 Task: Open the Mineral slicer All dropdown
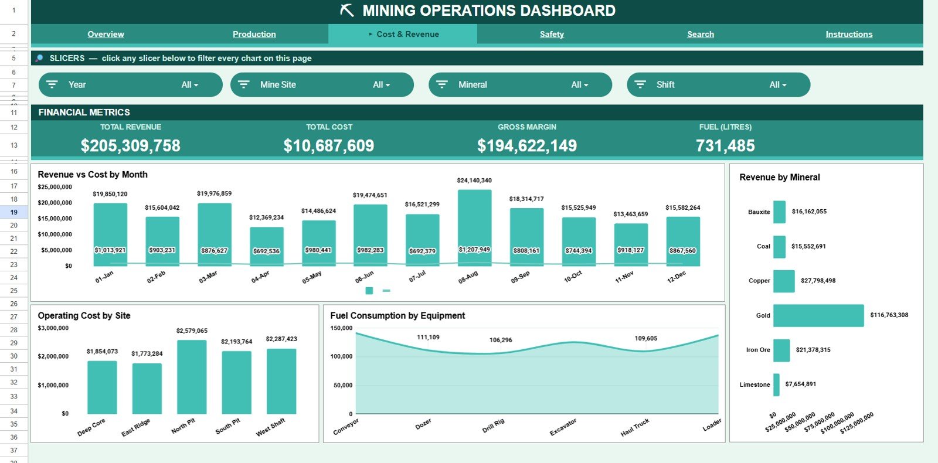pos(580,84)
